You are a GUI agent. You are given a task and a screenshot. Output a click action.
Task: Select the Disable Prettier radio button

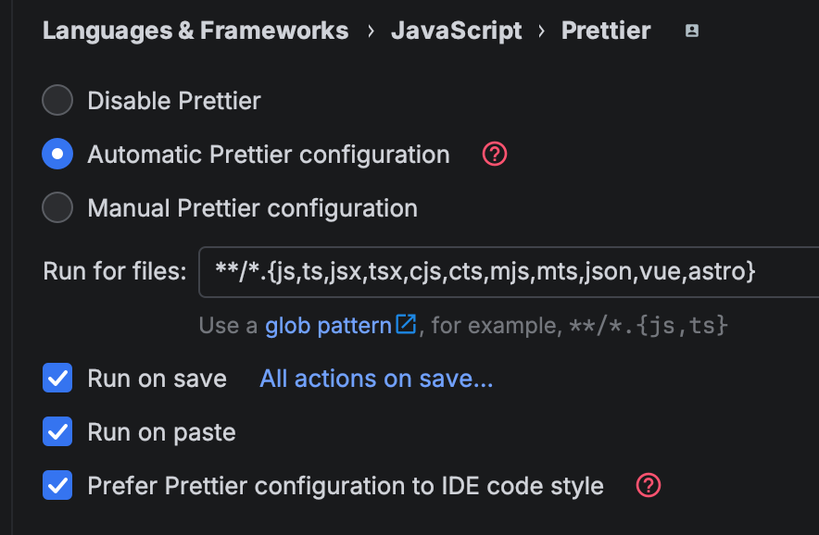[x=57, y=100]
